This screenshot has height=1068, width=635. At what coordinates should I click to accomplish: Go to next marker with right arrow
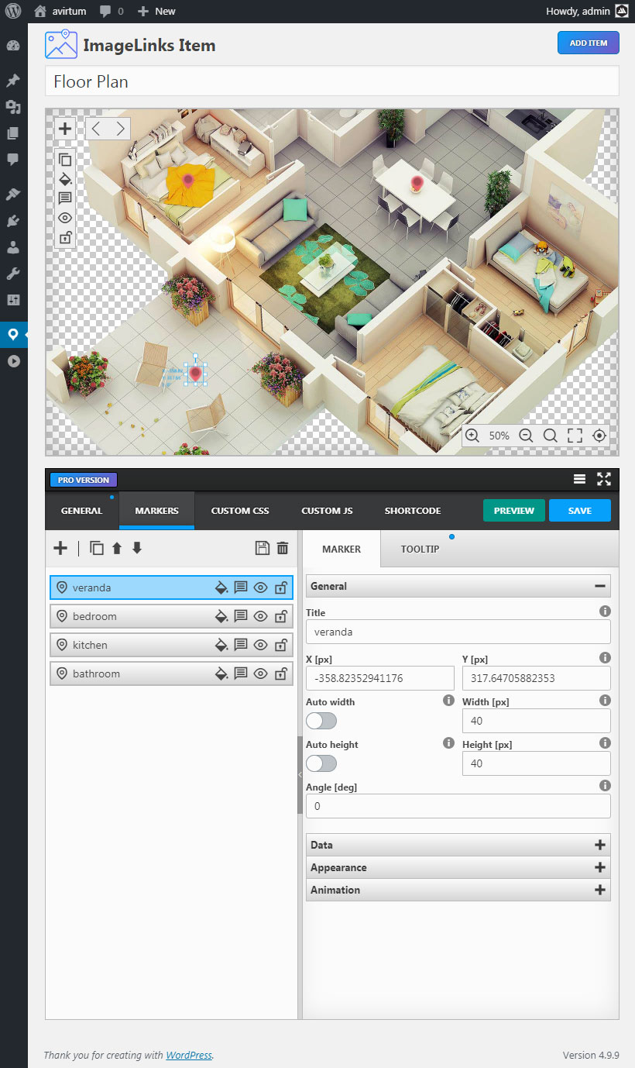(x=120, y=129)
